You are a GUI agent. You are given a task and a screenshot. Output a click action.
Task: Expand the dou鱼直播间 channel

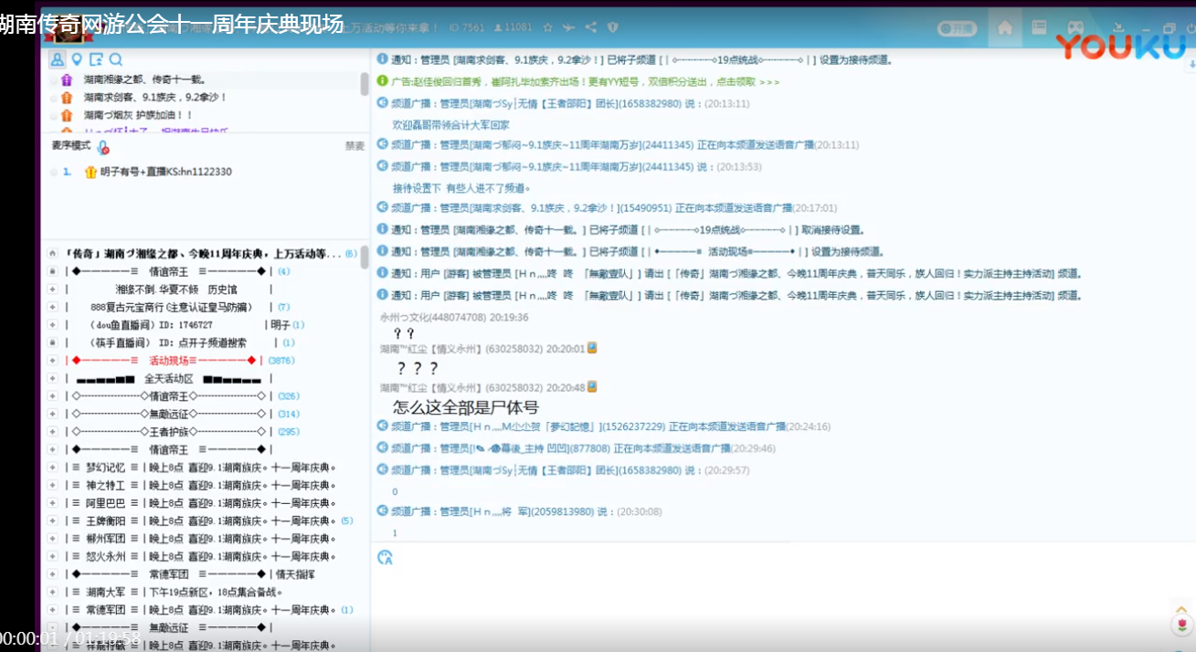[54, 324]
